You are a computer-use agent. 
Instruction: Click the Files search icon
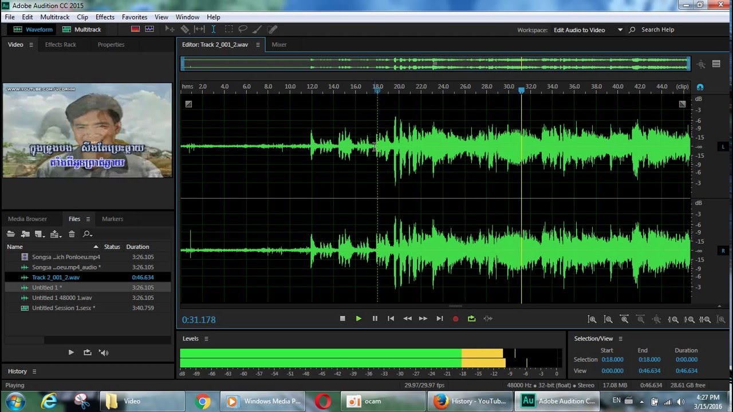coord(87,234)
